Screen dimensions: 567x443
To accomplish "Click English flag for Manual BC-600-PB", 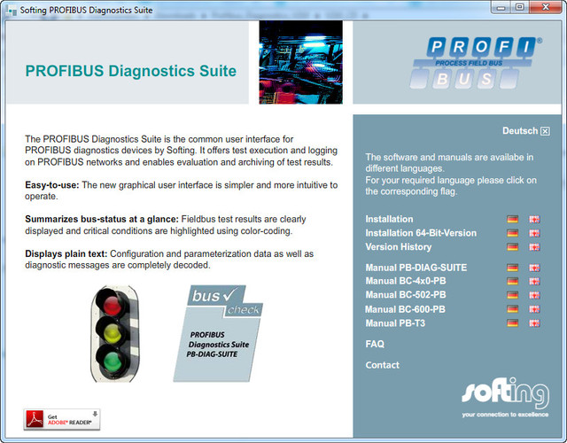I will coord(534,309).
